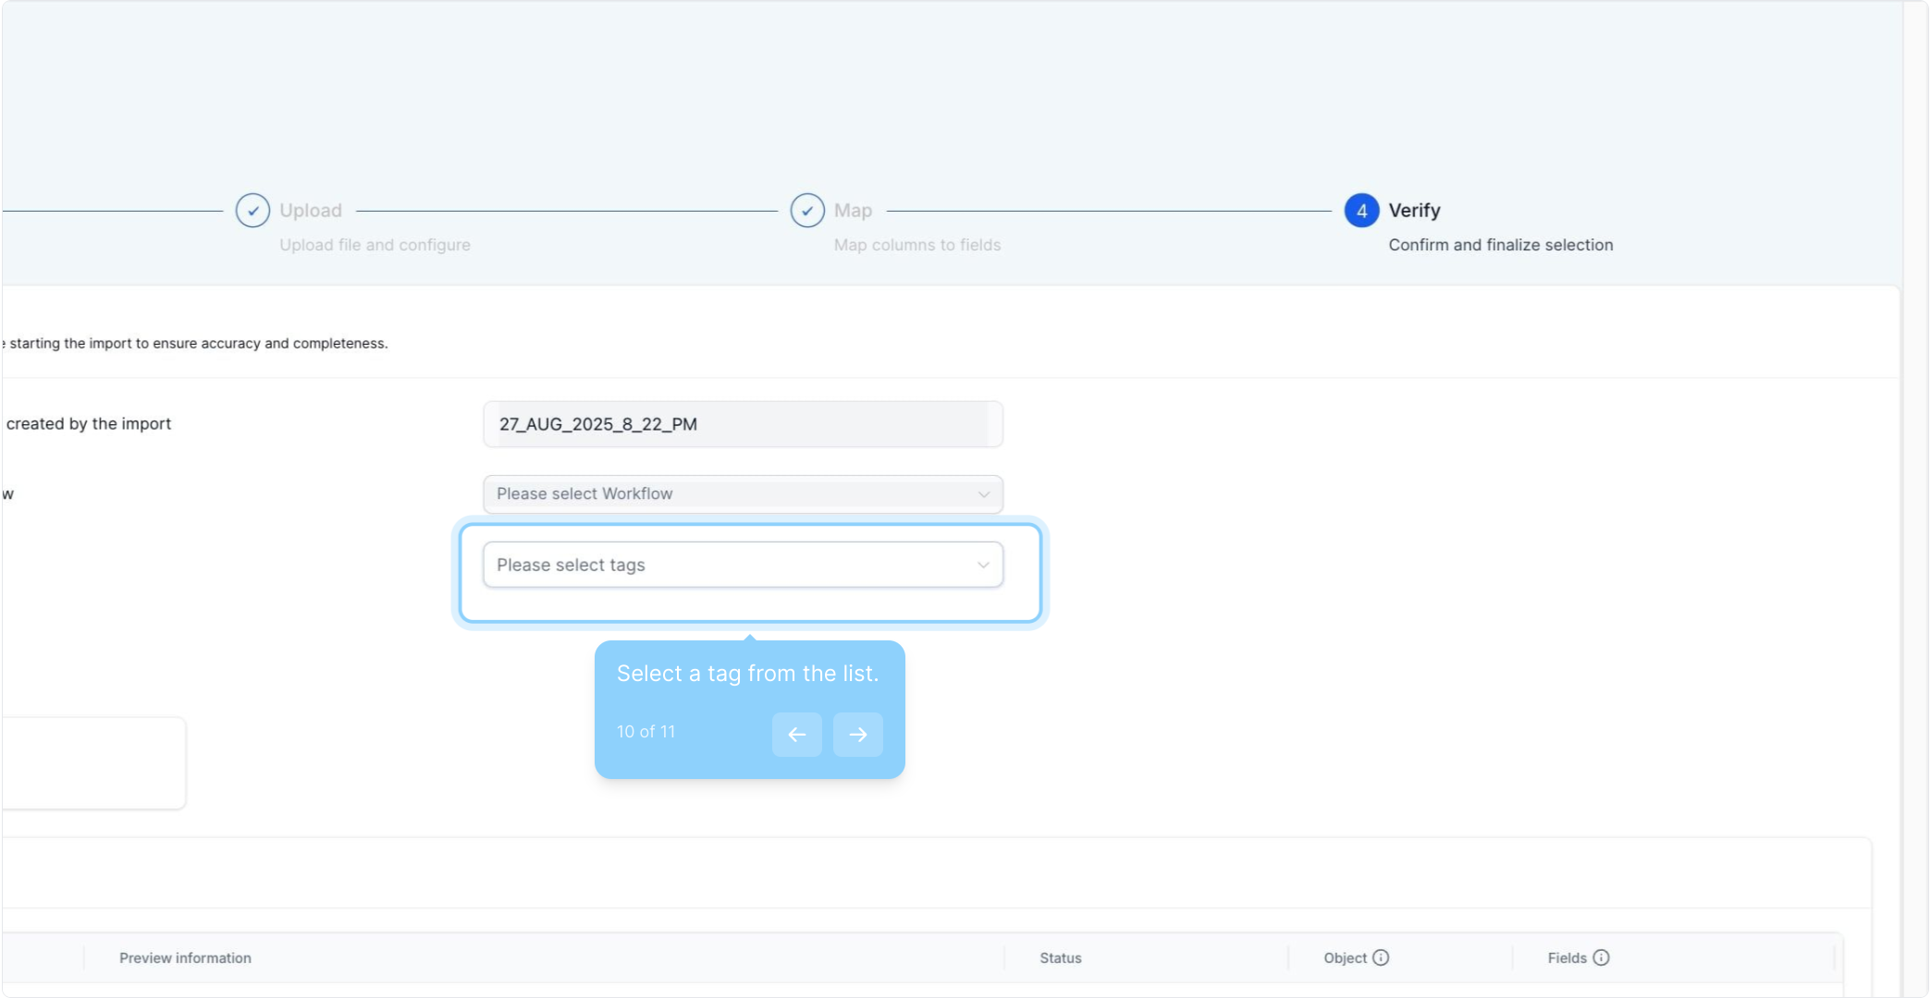Click the step 4 Verify circle icon
The width and height of the screenshot is (1931, 998).
click(1361, 211)
